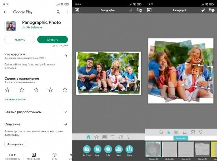
Task: Expand Связь с разработчиком section chevron
Action: coord(66,112)
